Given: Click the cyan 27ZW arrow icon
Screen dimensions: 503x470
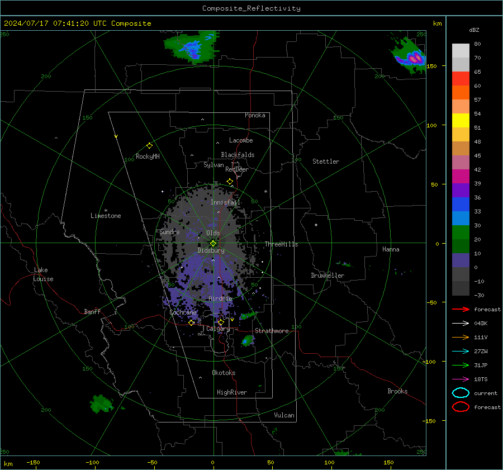Looking at the screenshot, I should coord(461,352).
